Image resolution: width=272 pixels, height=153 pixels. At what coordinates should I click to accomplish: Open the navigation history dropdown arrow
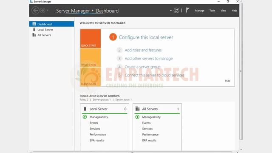pos(48,10)
